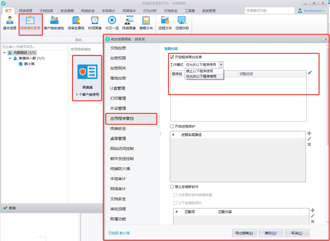
Task: Confirm with 确定(O) button
Action: (x=270, y=233)
